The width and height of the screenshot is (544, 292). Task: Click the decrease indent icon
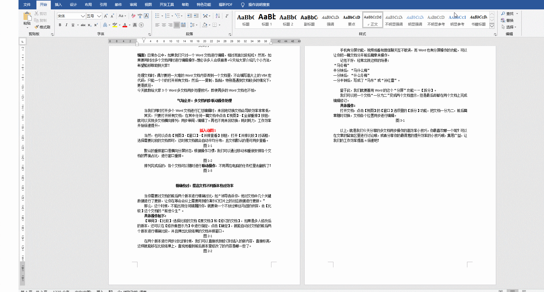pyautogui.click(x=190, y=16)
